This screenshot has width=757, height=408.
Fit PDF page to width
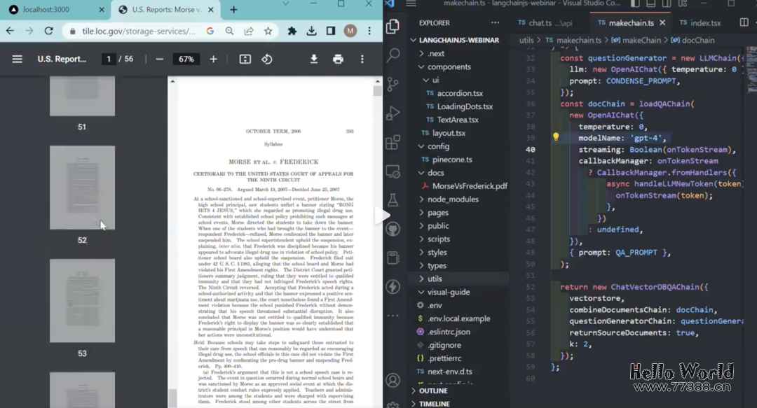click(x=245, y=59)
